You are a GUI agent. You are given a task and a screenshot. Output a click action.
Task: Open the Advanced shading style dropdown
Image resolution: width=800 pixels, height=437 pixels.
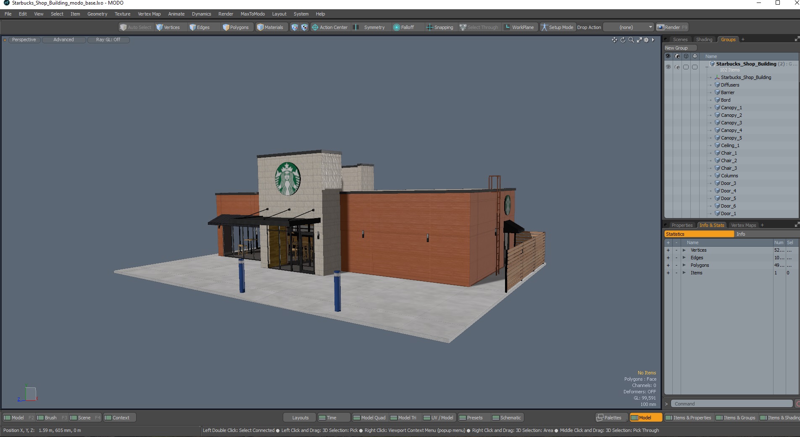click(x=63, y=40)
